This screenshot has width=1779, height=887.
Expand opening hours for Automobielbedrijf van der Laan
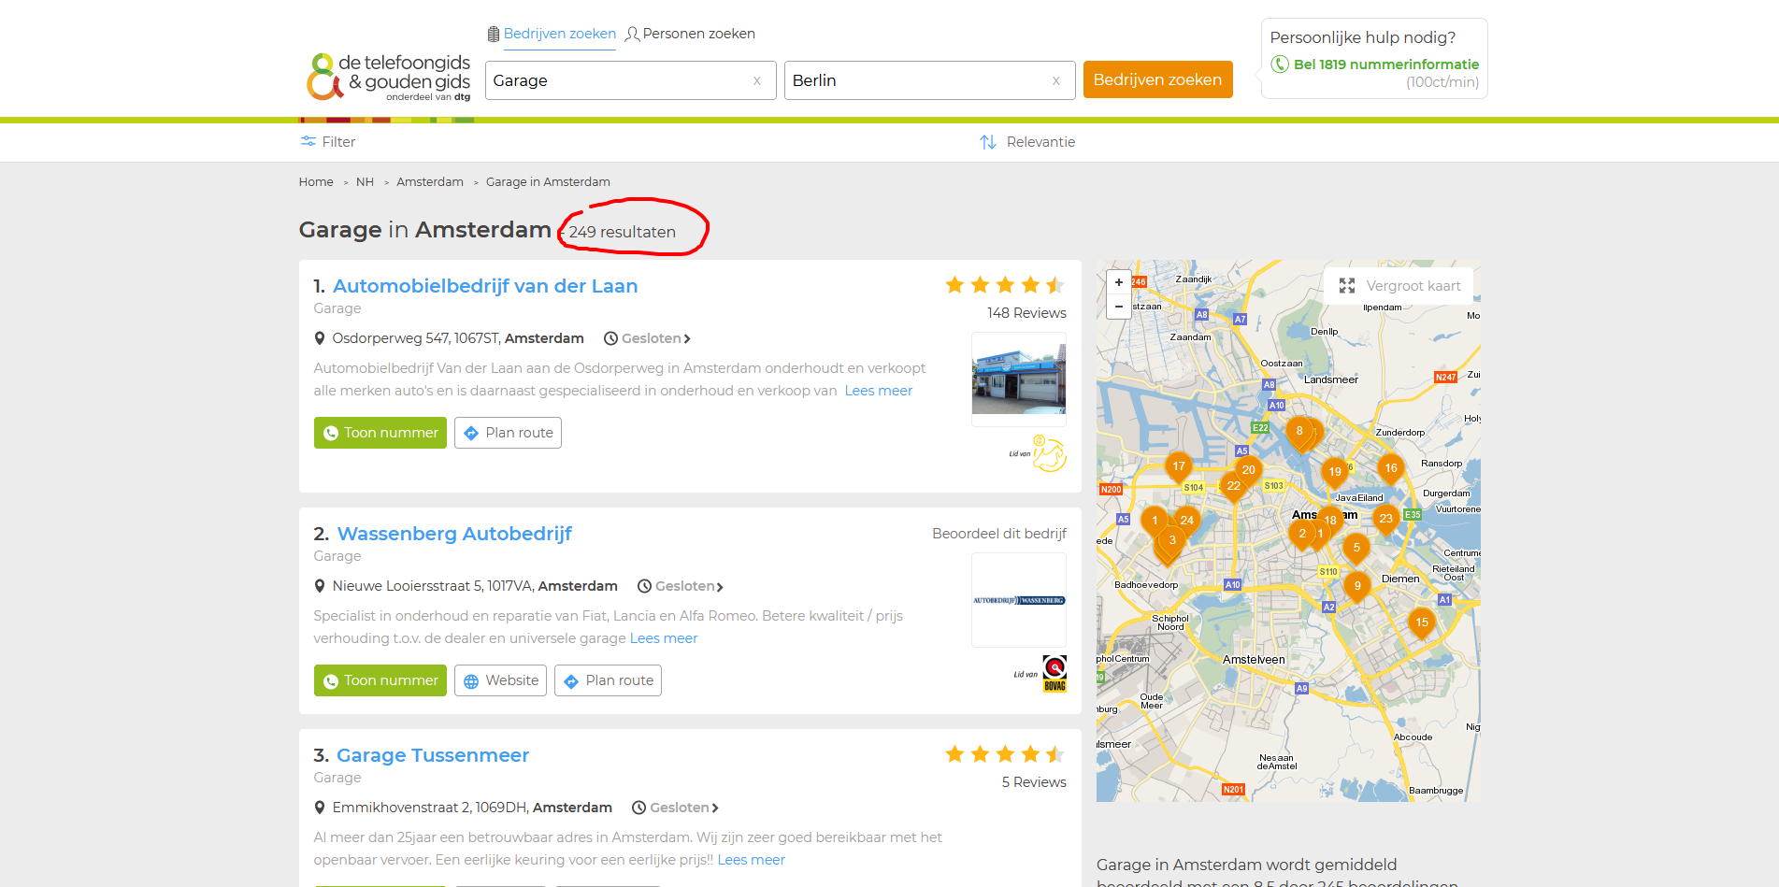(647, 338)
